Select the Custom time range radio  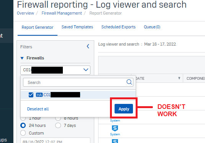23,133
